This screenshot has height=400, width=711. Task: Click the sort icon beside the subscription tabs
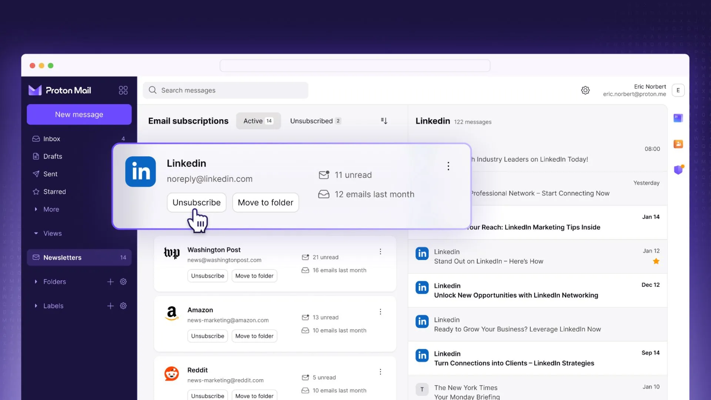point(384,120)
